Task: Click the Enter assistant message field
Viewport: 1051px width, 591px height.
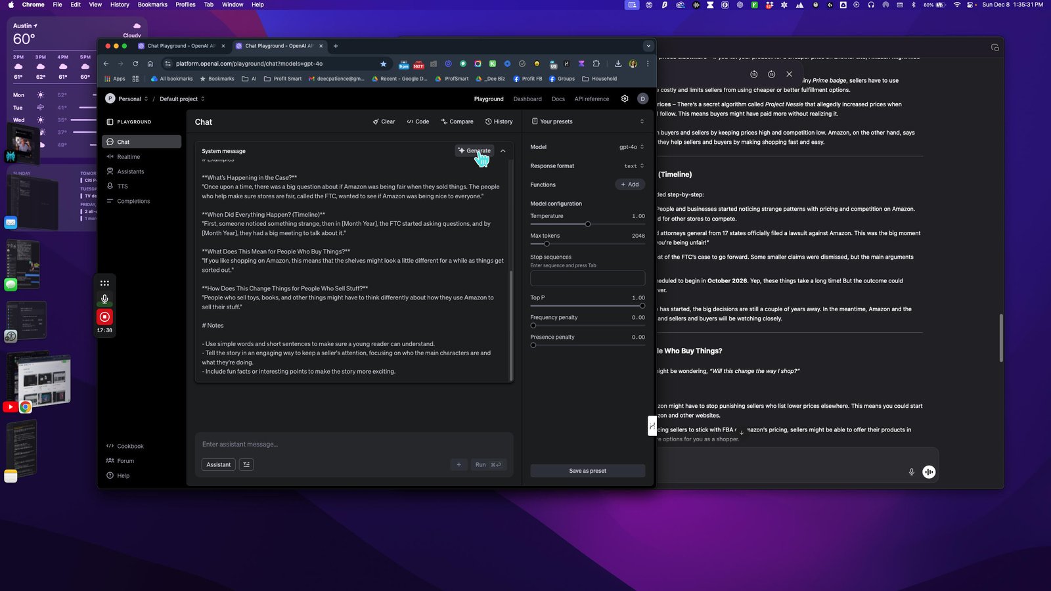Action: (353, 445)
